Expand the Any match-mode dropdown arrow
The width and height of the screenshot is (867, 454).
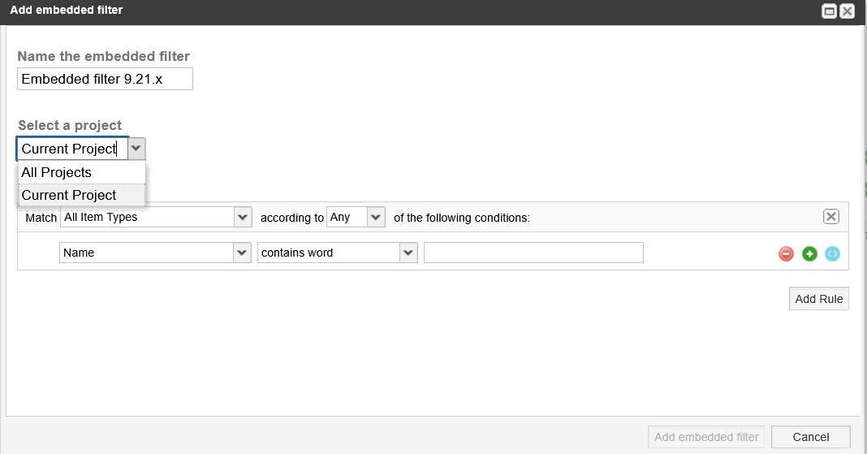376,218
